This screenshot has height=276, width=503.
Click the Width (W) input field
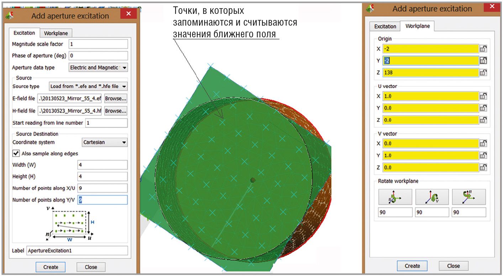pos(102,165)
